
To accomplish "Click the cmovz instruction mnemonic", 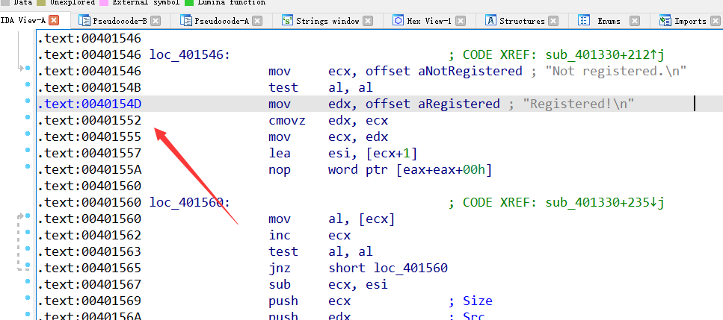I will click(x=287, y=120).
